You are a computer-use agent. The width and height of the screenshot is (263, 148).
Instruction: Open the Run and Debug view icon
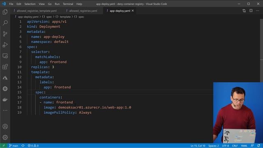pos(5,45)
